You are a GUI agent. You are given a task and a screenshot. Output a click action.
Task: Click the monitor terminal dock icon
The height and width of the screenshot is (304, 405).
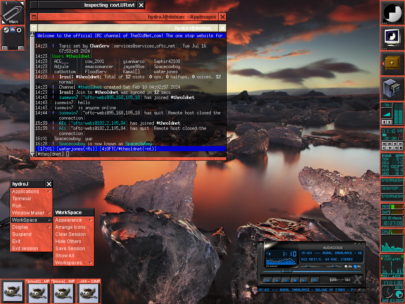coord(392,38)
